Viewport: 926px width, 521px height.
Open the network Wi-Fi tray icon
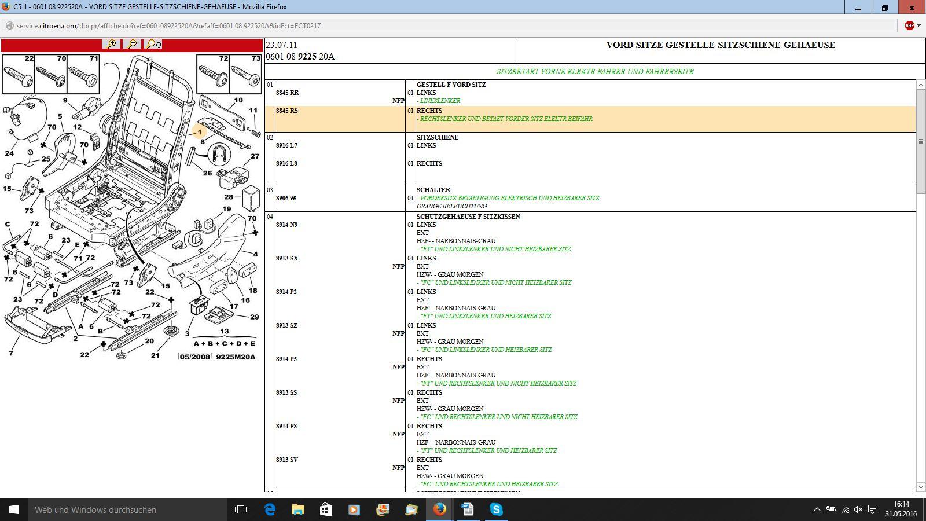tap(845, 509)
